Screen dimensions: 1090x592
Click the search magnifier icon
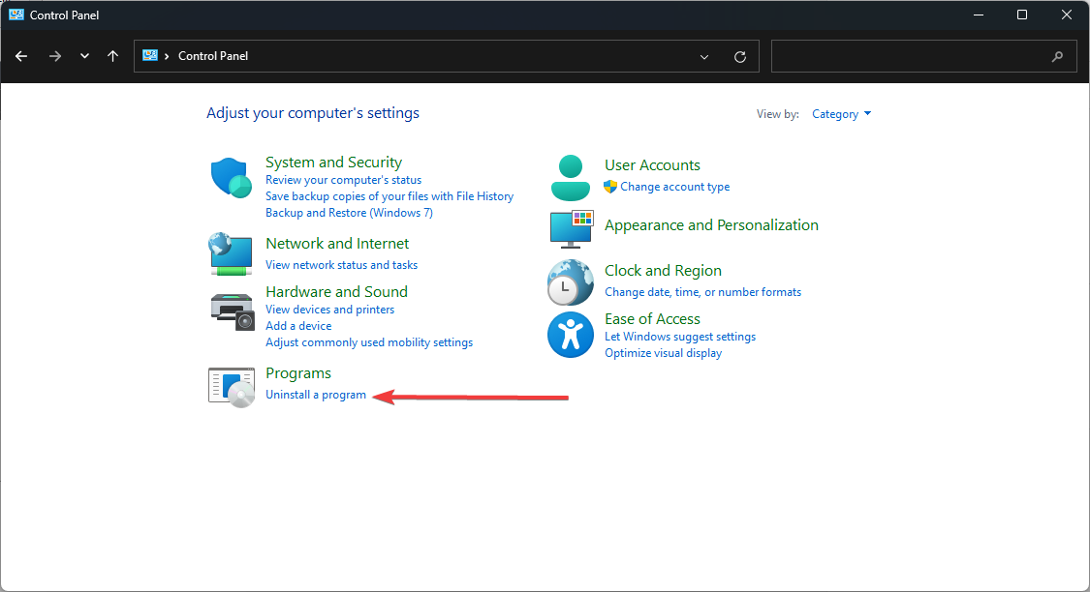[x=1057, y=57]
